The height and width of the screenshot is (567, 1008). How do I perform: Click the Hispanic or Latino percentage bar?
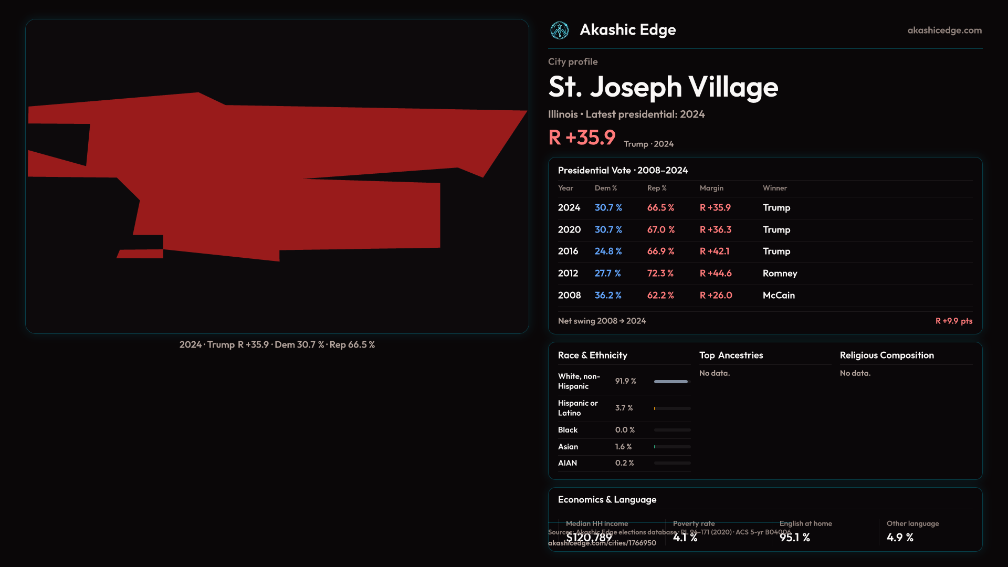(x=671, y=408)
